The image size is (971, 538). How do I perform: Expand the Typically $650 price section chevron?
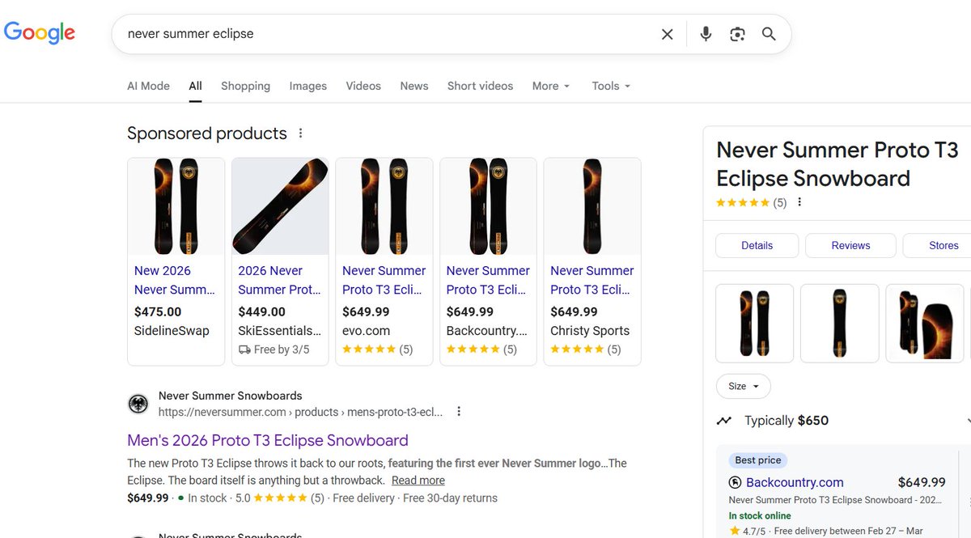click(x=968, y=421)
